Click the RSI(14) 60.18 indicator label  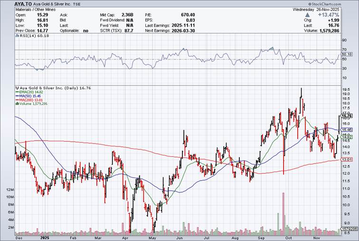click(x=34, y=36)
